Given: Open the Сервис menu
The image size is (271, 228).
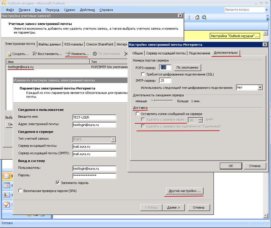Looking at the screenshot, I should [70, 10].
